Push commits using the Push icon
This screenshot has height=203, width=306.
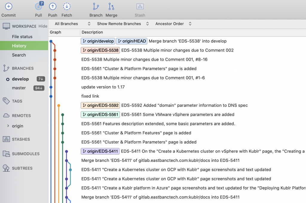53,7
